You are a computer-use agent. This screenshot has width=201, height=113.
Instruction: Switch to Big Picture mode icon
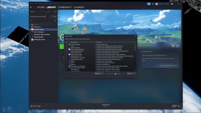click(172, 4)
